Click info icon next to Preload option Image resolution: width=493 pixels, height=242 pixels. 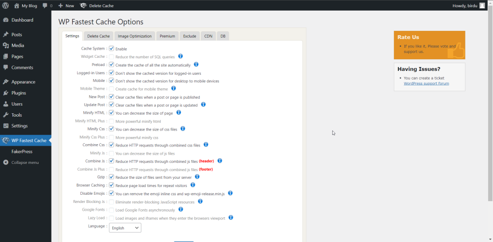pos(196,65)
